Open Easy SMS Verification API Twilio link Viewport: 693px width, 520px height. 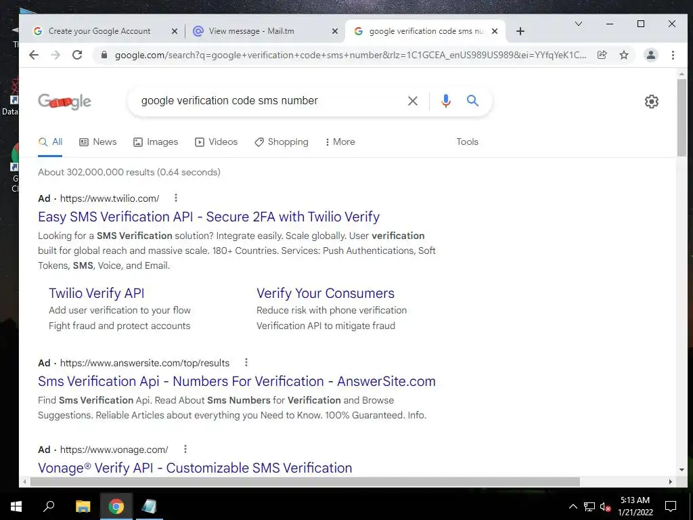tap(208, 217)
